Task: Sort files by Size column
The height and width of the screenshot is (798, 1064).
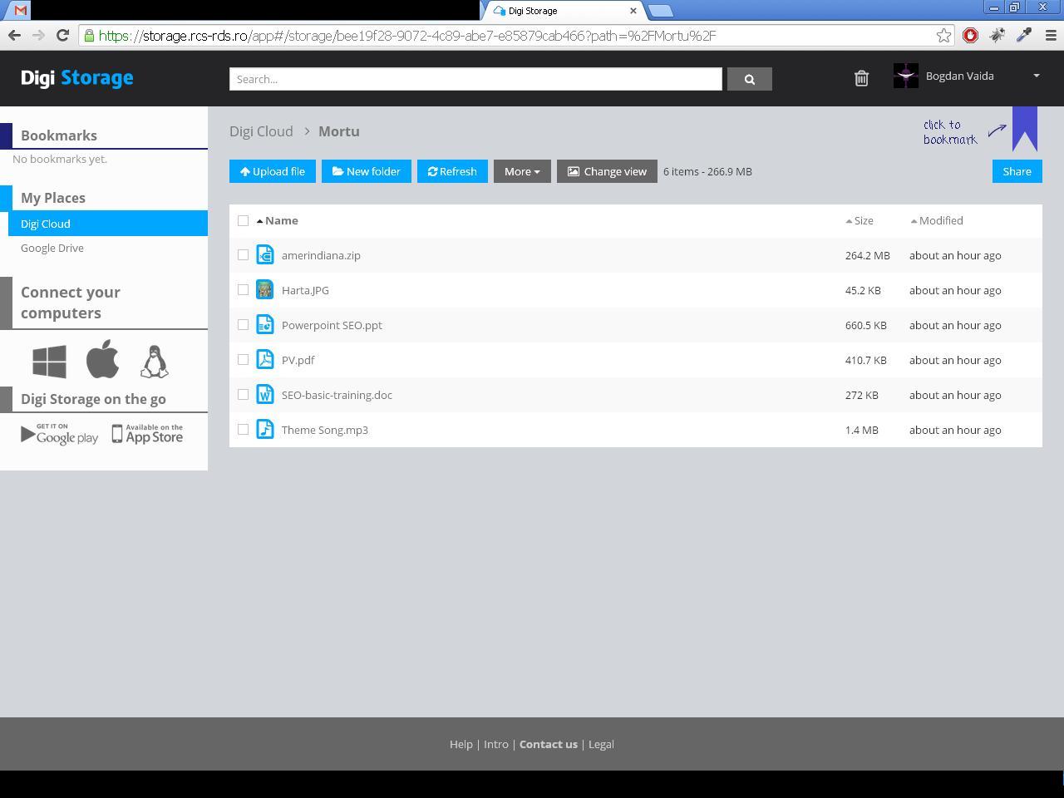Action: (x=860, y=220)
